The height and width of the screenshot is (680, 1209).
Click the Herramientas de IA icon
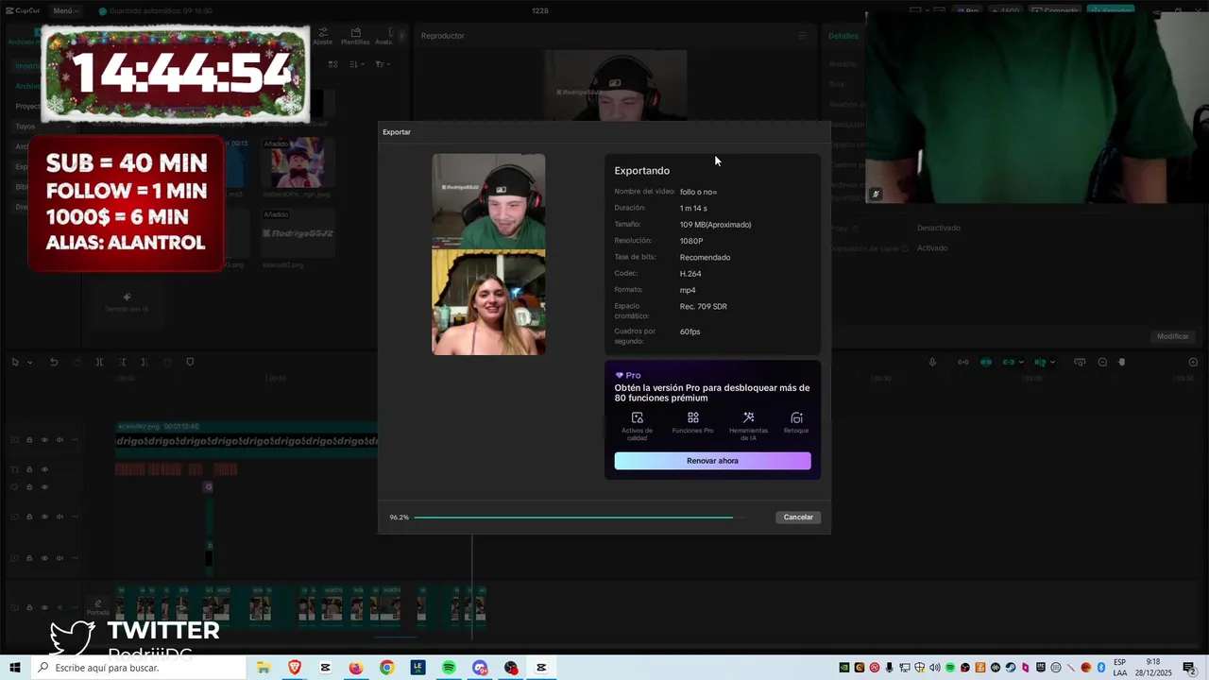(748, 417)
